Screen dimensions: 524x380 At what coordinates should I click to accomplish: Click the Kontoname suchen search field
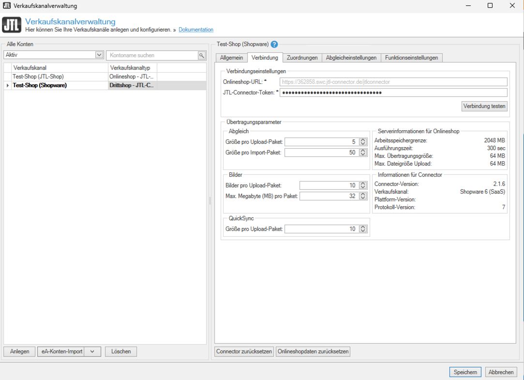pos(152,56)
